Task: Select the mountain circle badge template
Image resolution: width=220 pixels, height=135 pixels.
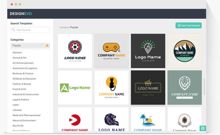Action: tap(184, 51)
